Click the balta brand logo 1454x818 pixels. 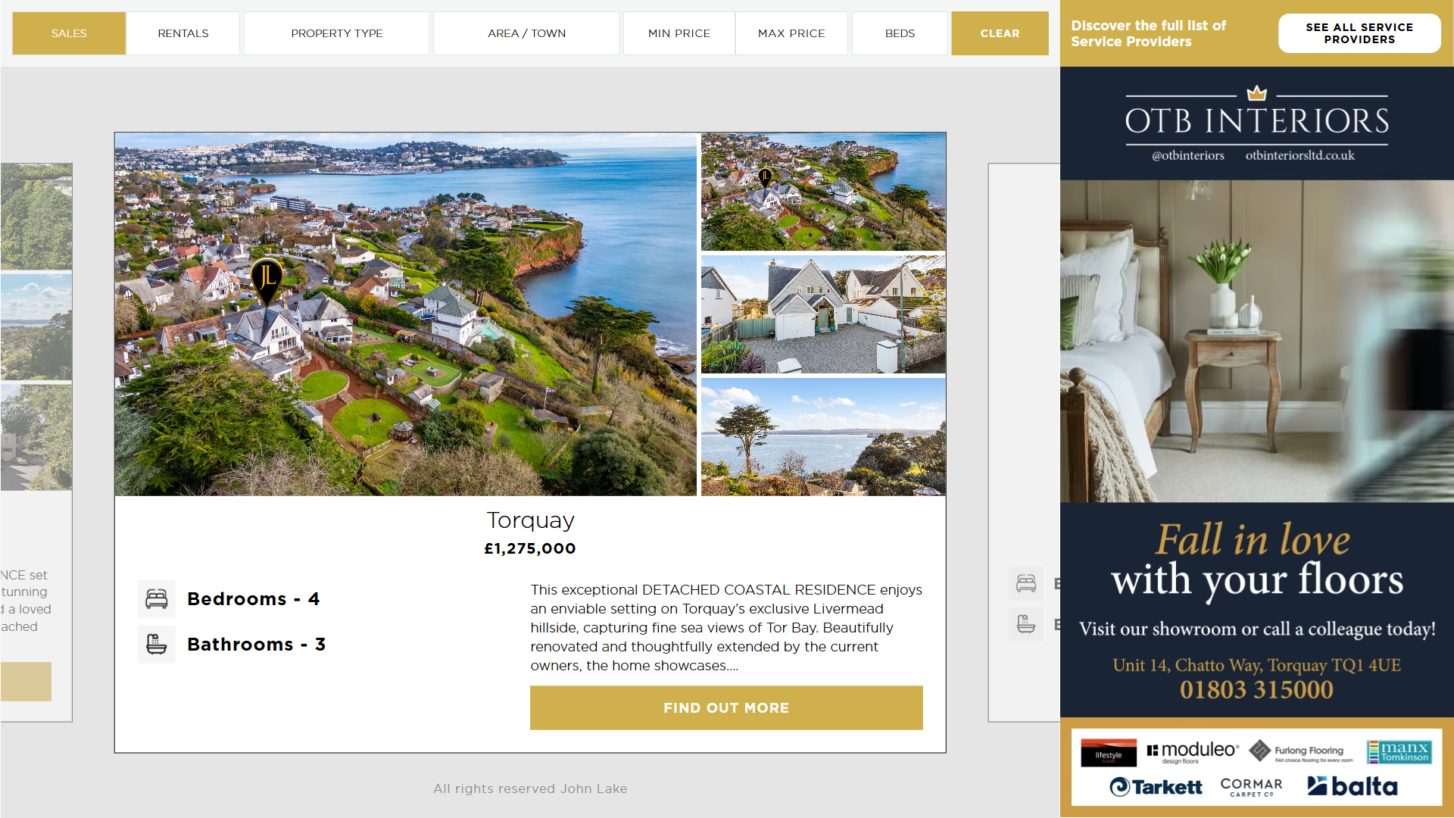coord(1353,786)
